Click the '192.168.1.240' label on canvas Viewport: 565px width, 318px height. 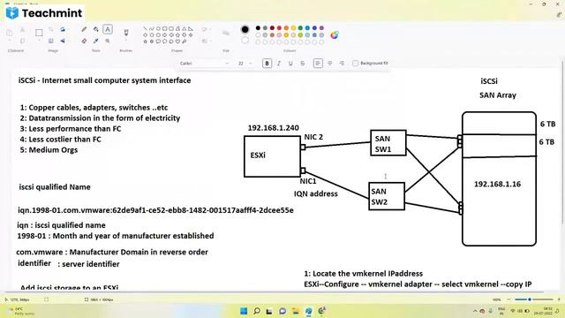273,127
